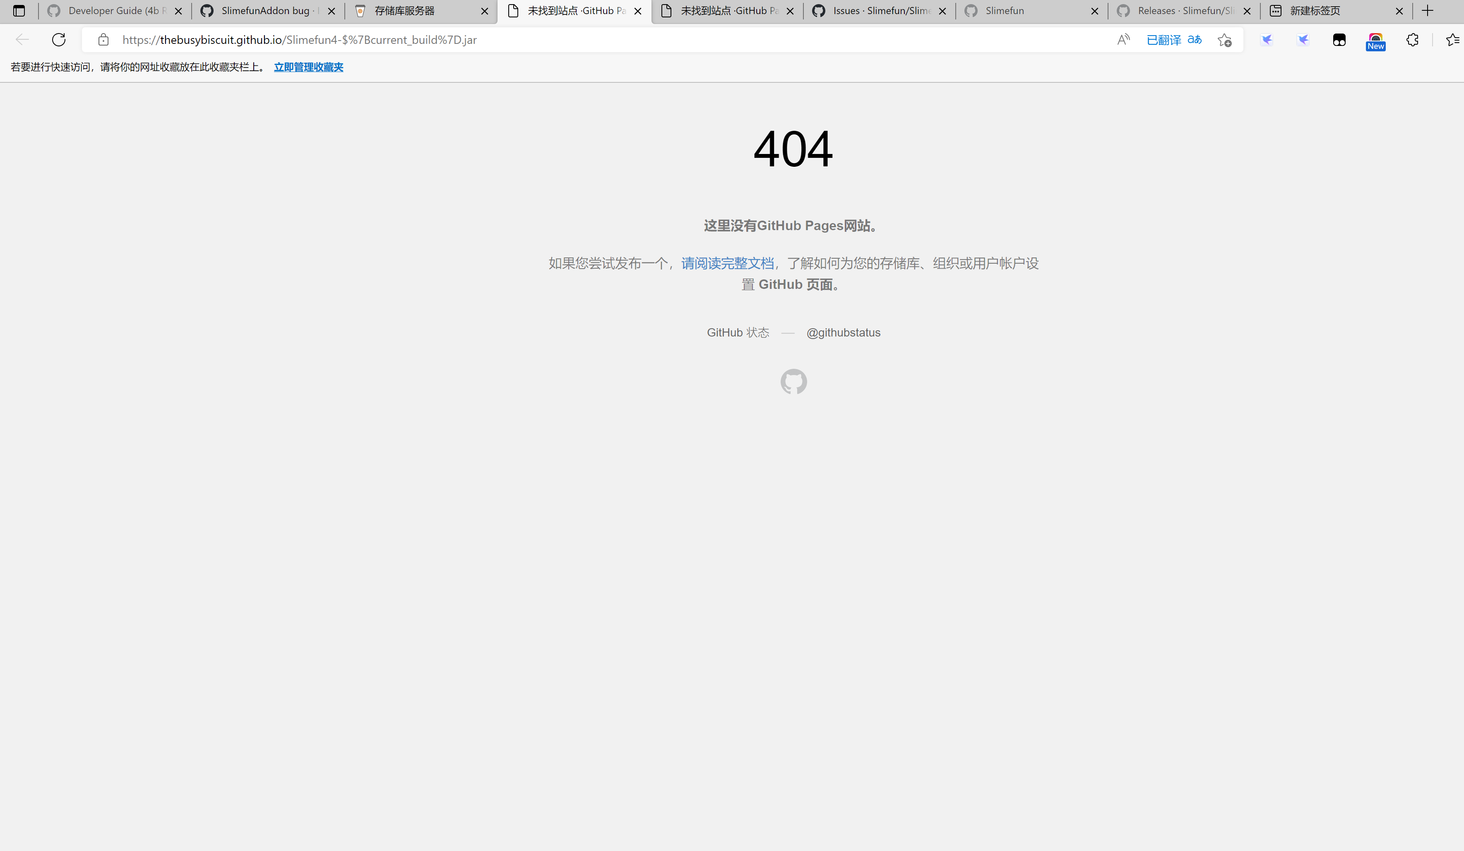Viewport: 1464px width, 851px height.
Task: Open the GitHub 状态 link
Action: click(x=738, y=332)
